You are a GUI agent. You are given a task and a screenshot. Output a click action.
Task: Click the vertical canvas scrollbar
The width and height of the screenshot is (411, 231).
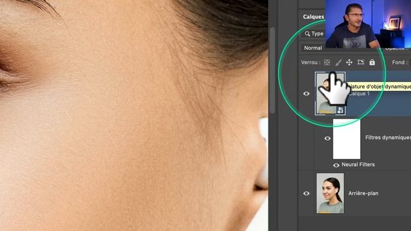[272, 71]
